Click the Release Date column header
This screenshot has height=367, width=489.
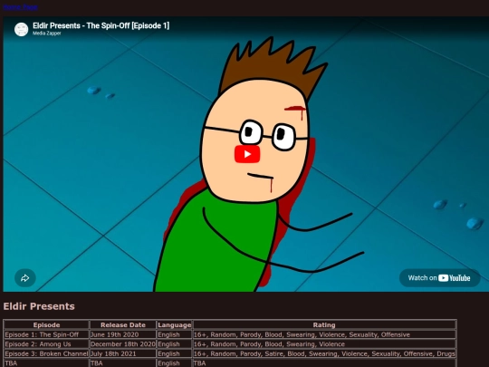[123, 325]
